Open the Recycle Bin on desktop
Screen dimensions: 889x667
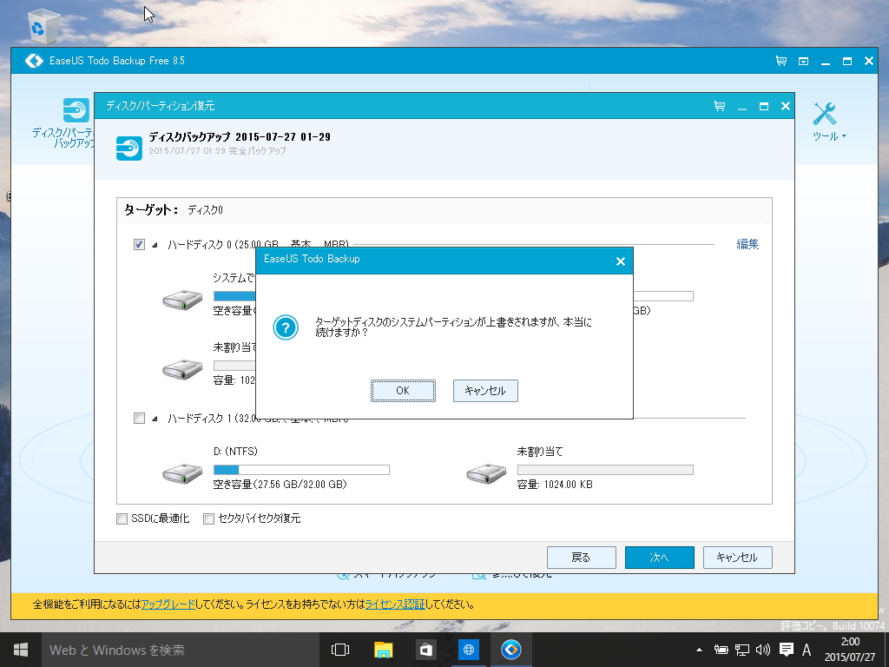[x=43, y=25]
